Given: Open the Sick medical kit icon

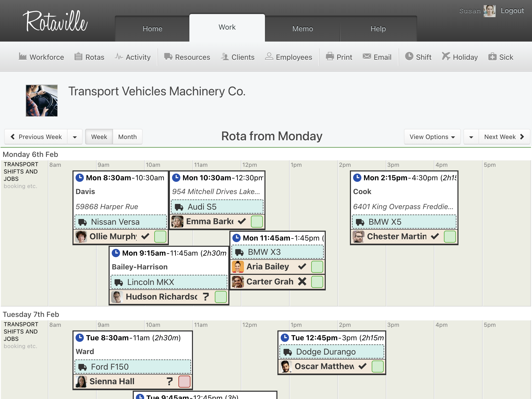Looking at the screenshot, I should point(492,56).
